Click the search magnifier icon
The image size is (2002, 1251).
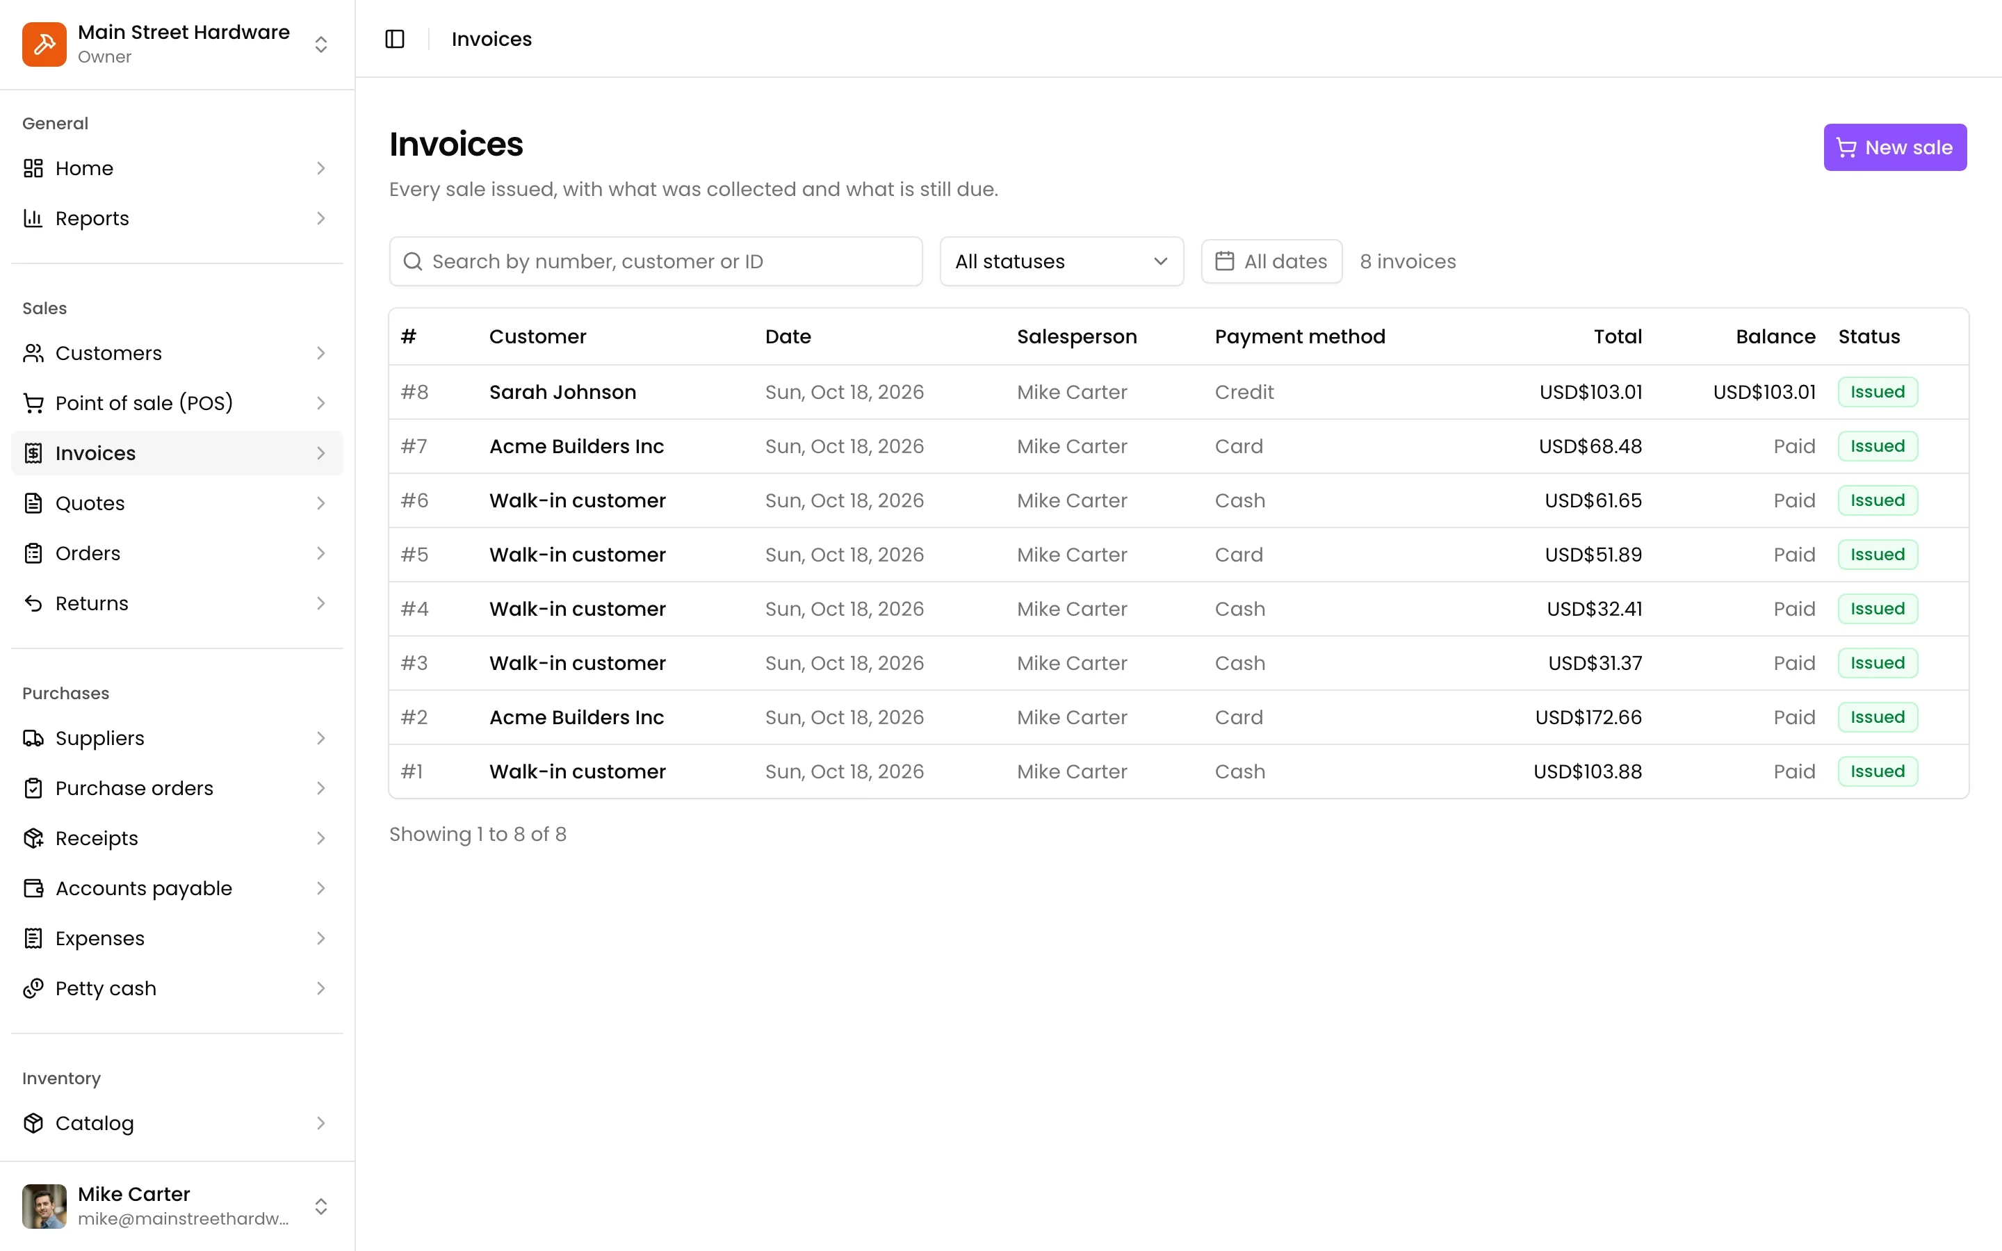412,261
